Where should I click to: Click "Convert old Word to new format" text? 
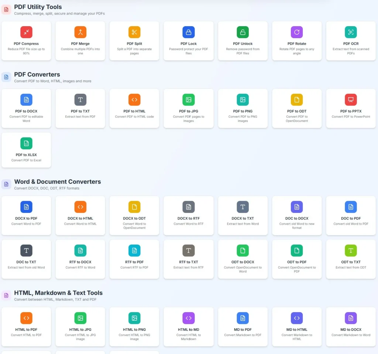coord(297,226)
